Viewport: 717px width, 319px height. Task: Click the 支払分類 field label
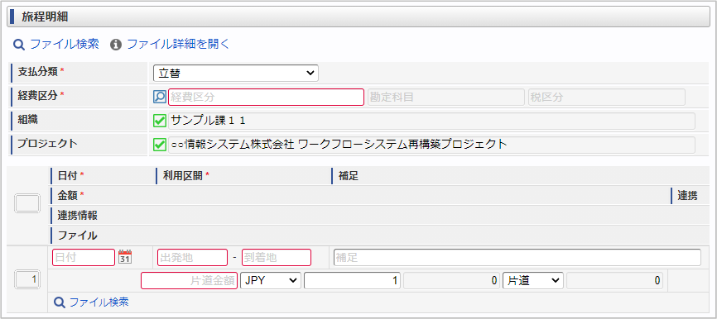tap(37, 72)
